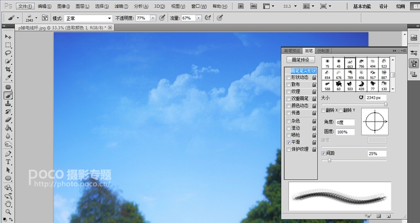Open the tool preset picker arrow
The width and height of the screenshot is (420, 223).
coord(18,18)
